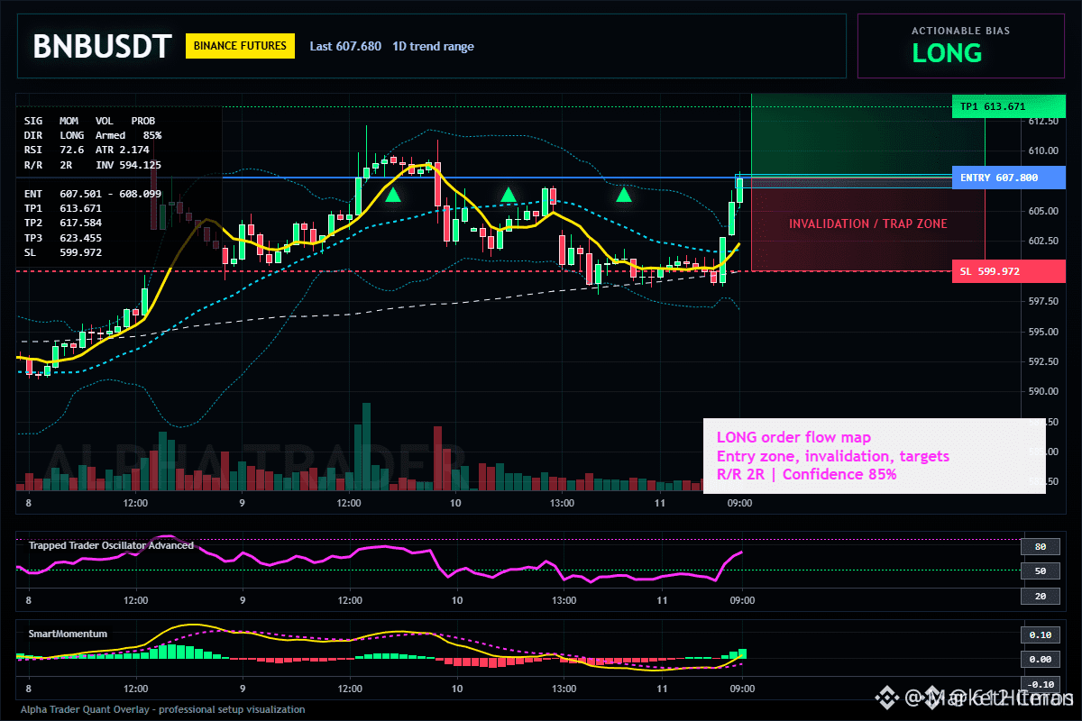The width and height of the screenshot is (1082, 721).
Task: Click the SmartMomentum 0.00 scale label
Action: tap(1040, 660)
